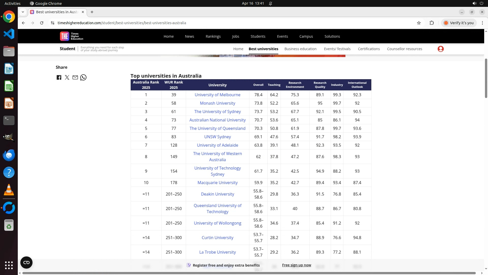Share page via email envelope icon
488x275 pixels.
(x=75, y=77)
